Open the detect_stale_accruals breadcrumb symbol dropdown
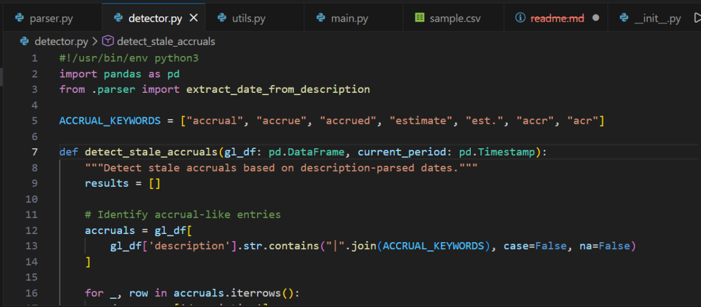Viewport: 701px width, 307px height. [166, 41]
